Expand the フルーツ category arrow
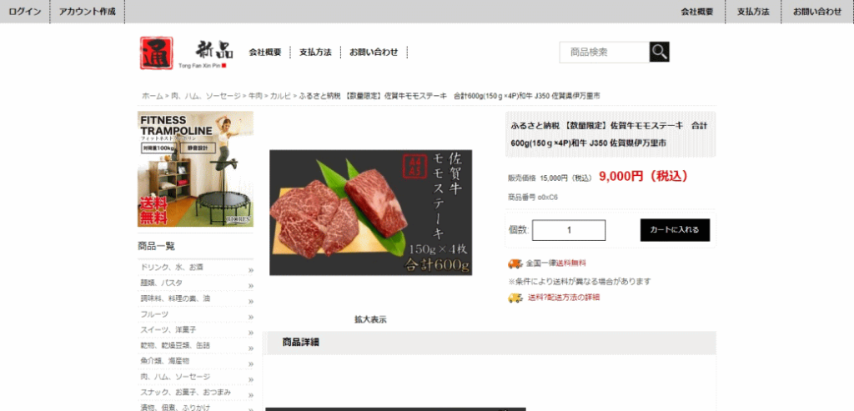The width and height of the screenshot is (854, 411). [251, 317]
